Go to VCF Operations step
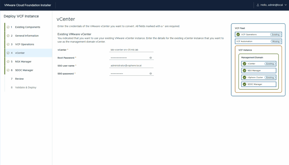289x165 pixels. [x=24, y=44]
